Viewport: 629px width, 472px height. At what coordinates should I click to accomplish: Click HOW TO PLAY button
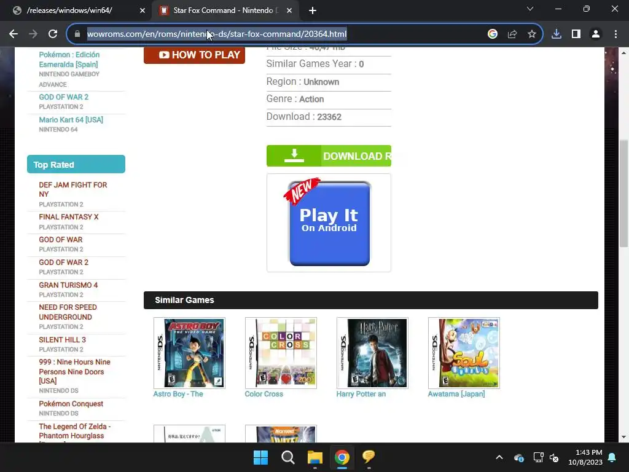click(194, 55)
